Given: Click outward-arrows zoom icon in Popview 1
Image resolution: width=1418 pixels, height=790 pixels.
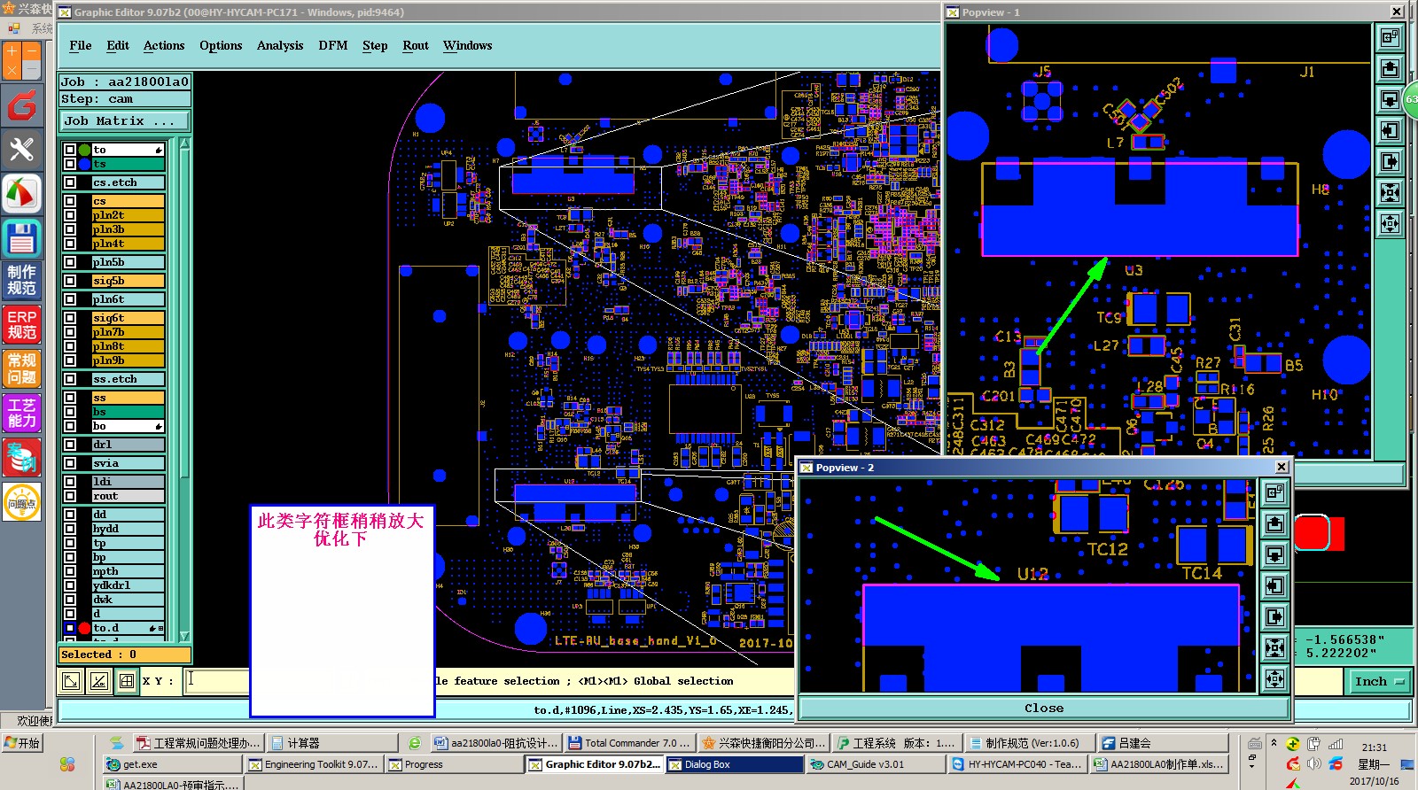Looking at the screenshot, I should (1390, 223).
